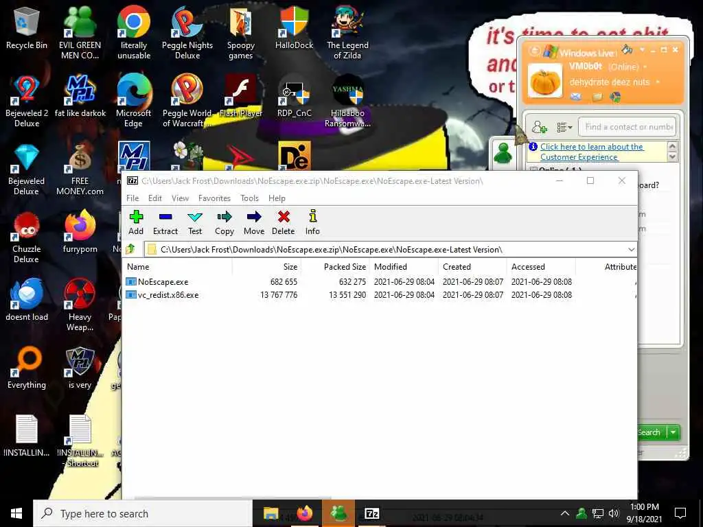This screenshot has height=527, width=703.
Task: Open Messenger title bar menu arrow
Action: click(x=642, y=49)
